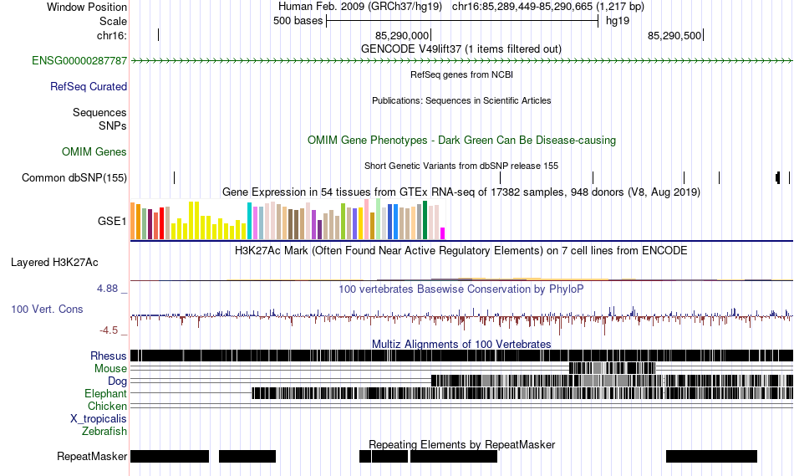Click the 85,290,000 coordinate label
Image resolution: width=794 pixels, height=476 pixels.
pyautogui.click(x=402, y=35)
